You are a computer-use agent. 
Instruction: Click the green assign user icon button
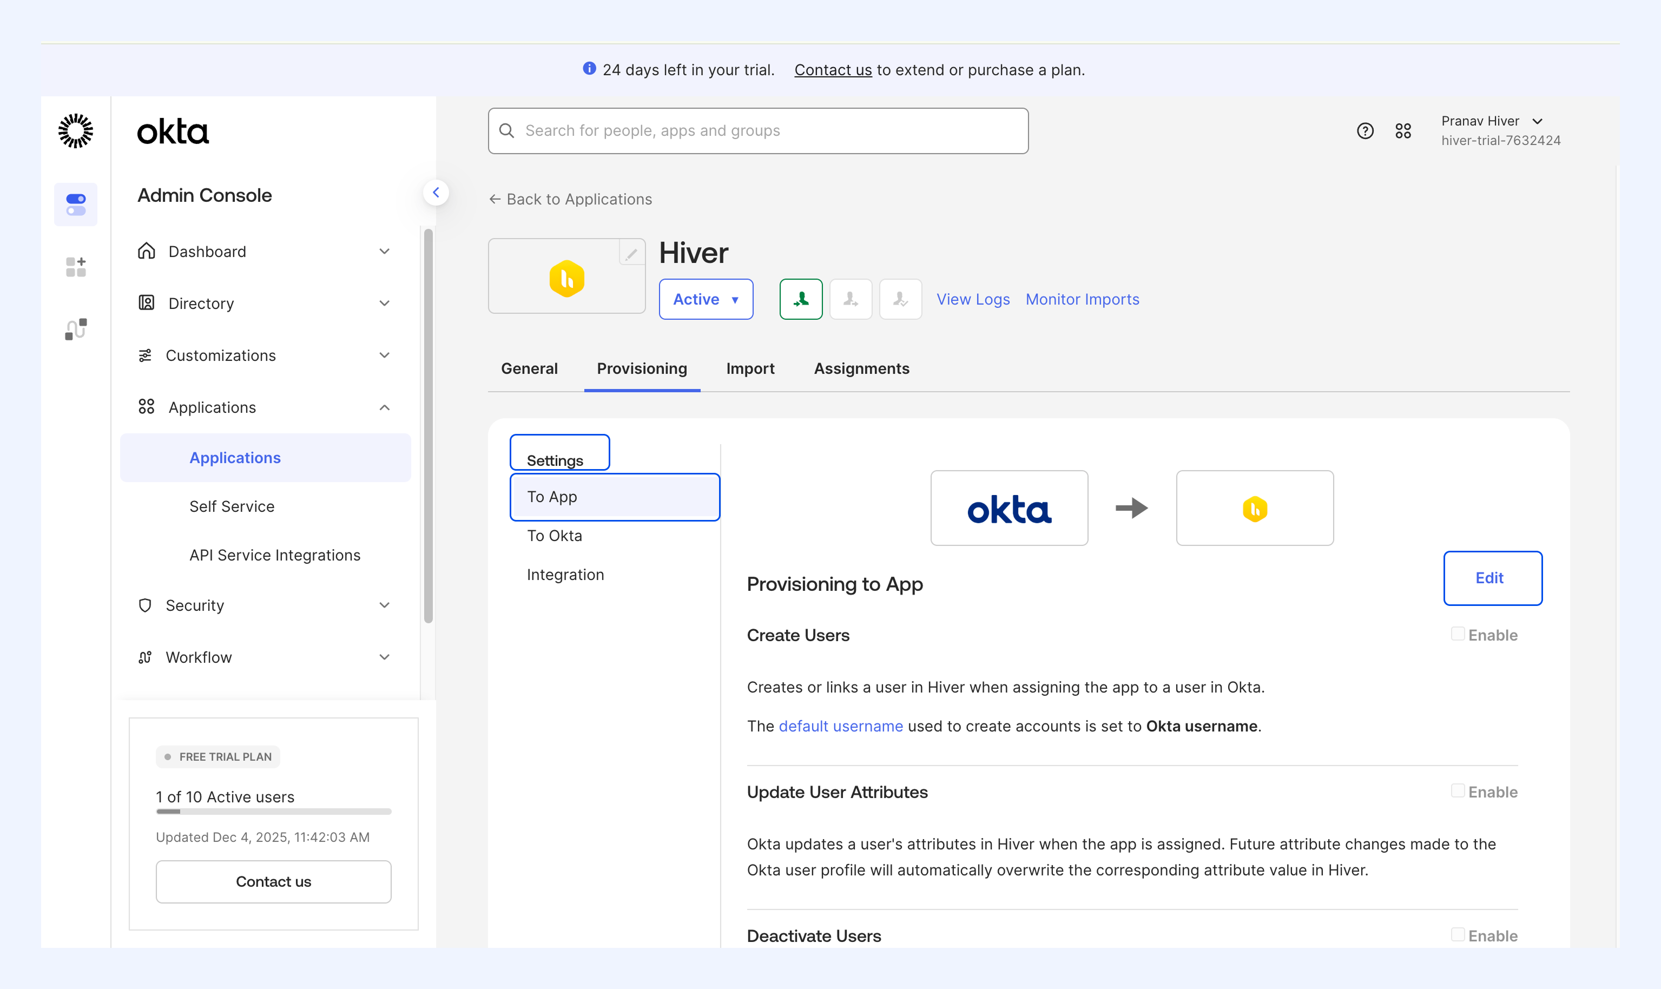pyautogui.click(x=801, y=299)
